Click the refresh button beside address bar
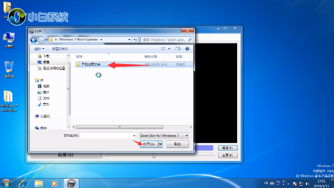The width and height of the screenshot is (334, 188). click(x=135, y=40)
